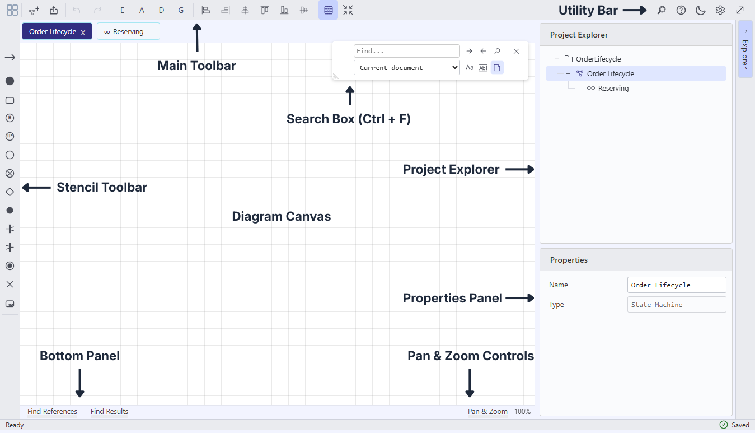Viewport: 755px width, 433px height.
Task: Open the Current document scope dropdown
Action: pyautogui.click(x=407, y=68)
